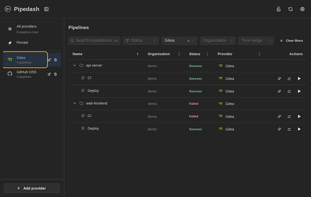Edit the Gitea provider
Screen dimensions: 311x197
pyautogui.click(x=49, y=60)
